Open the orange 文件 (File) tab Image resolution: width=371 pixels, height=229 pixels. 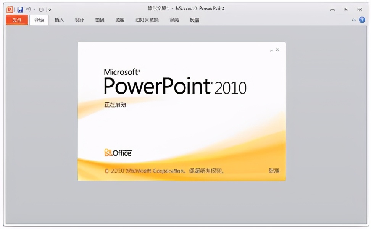point(17,20)
